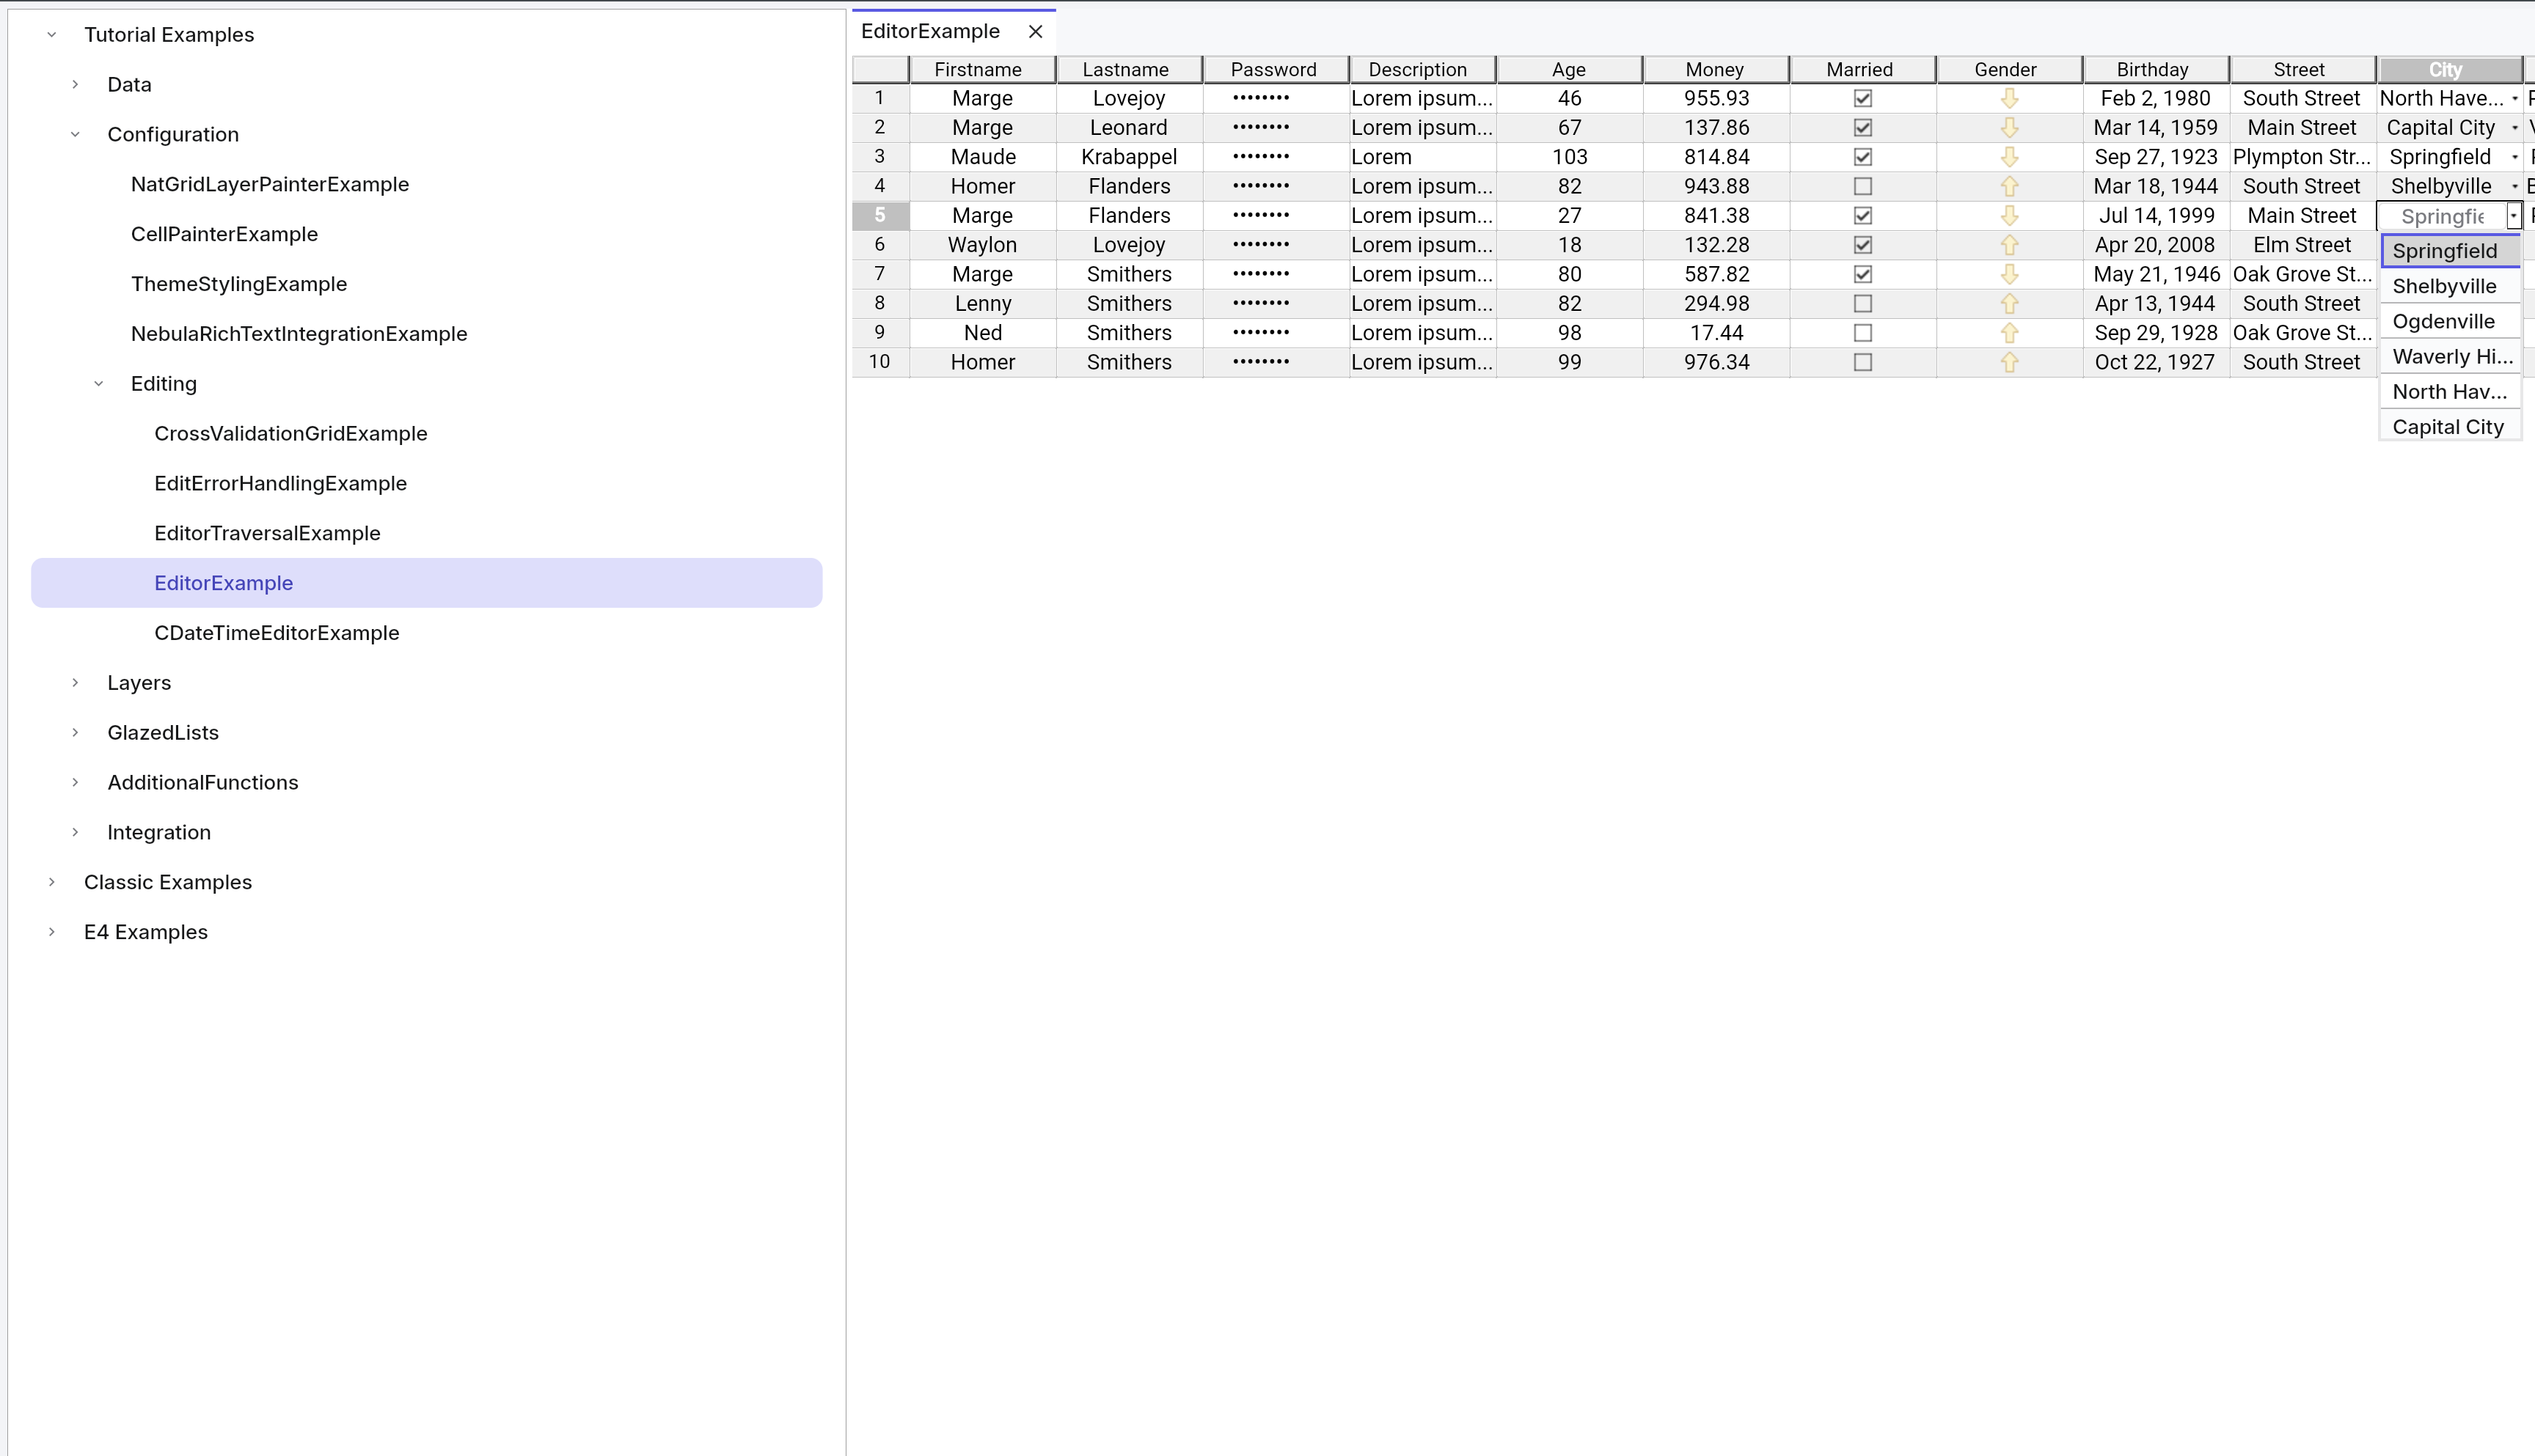Click the Firstname column header
Screen dimensions: 2535x1456
pos(982,69)
